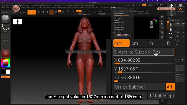Activate Draw mode button in top shelf
The height and width of the screenshot is (105, 187).
(34, 12)
